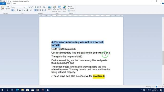Customize the Quick Access Toolbar dropdown
This screenshot has height=92, width=164.
point(11,1)
